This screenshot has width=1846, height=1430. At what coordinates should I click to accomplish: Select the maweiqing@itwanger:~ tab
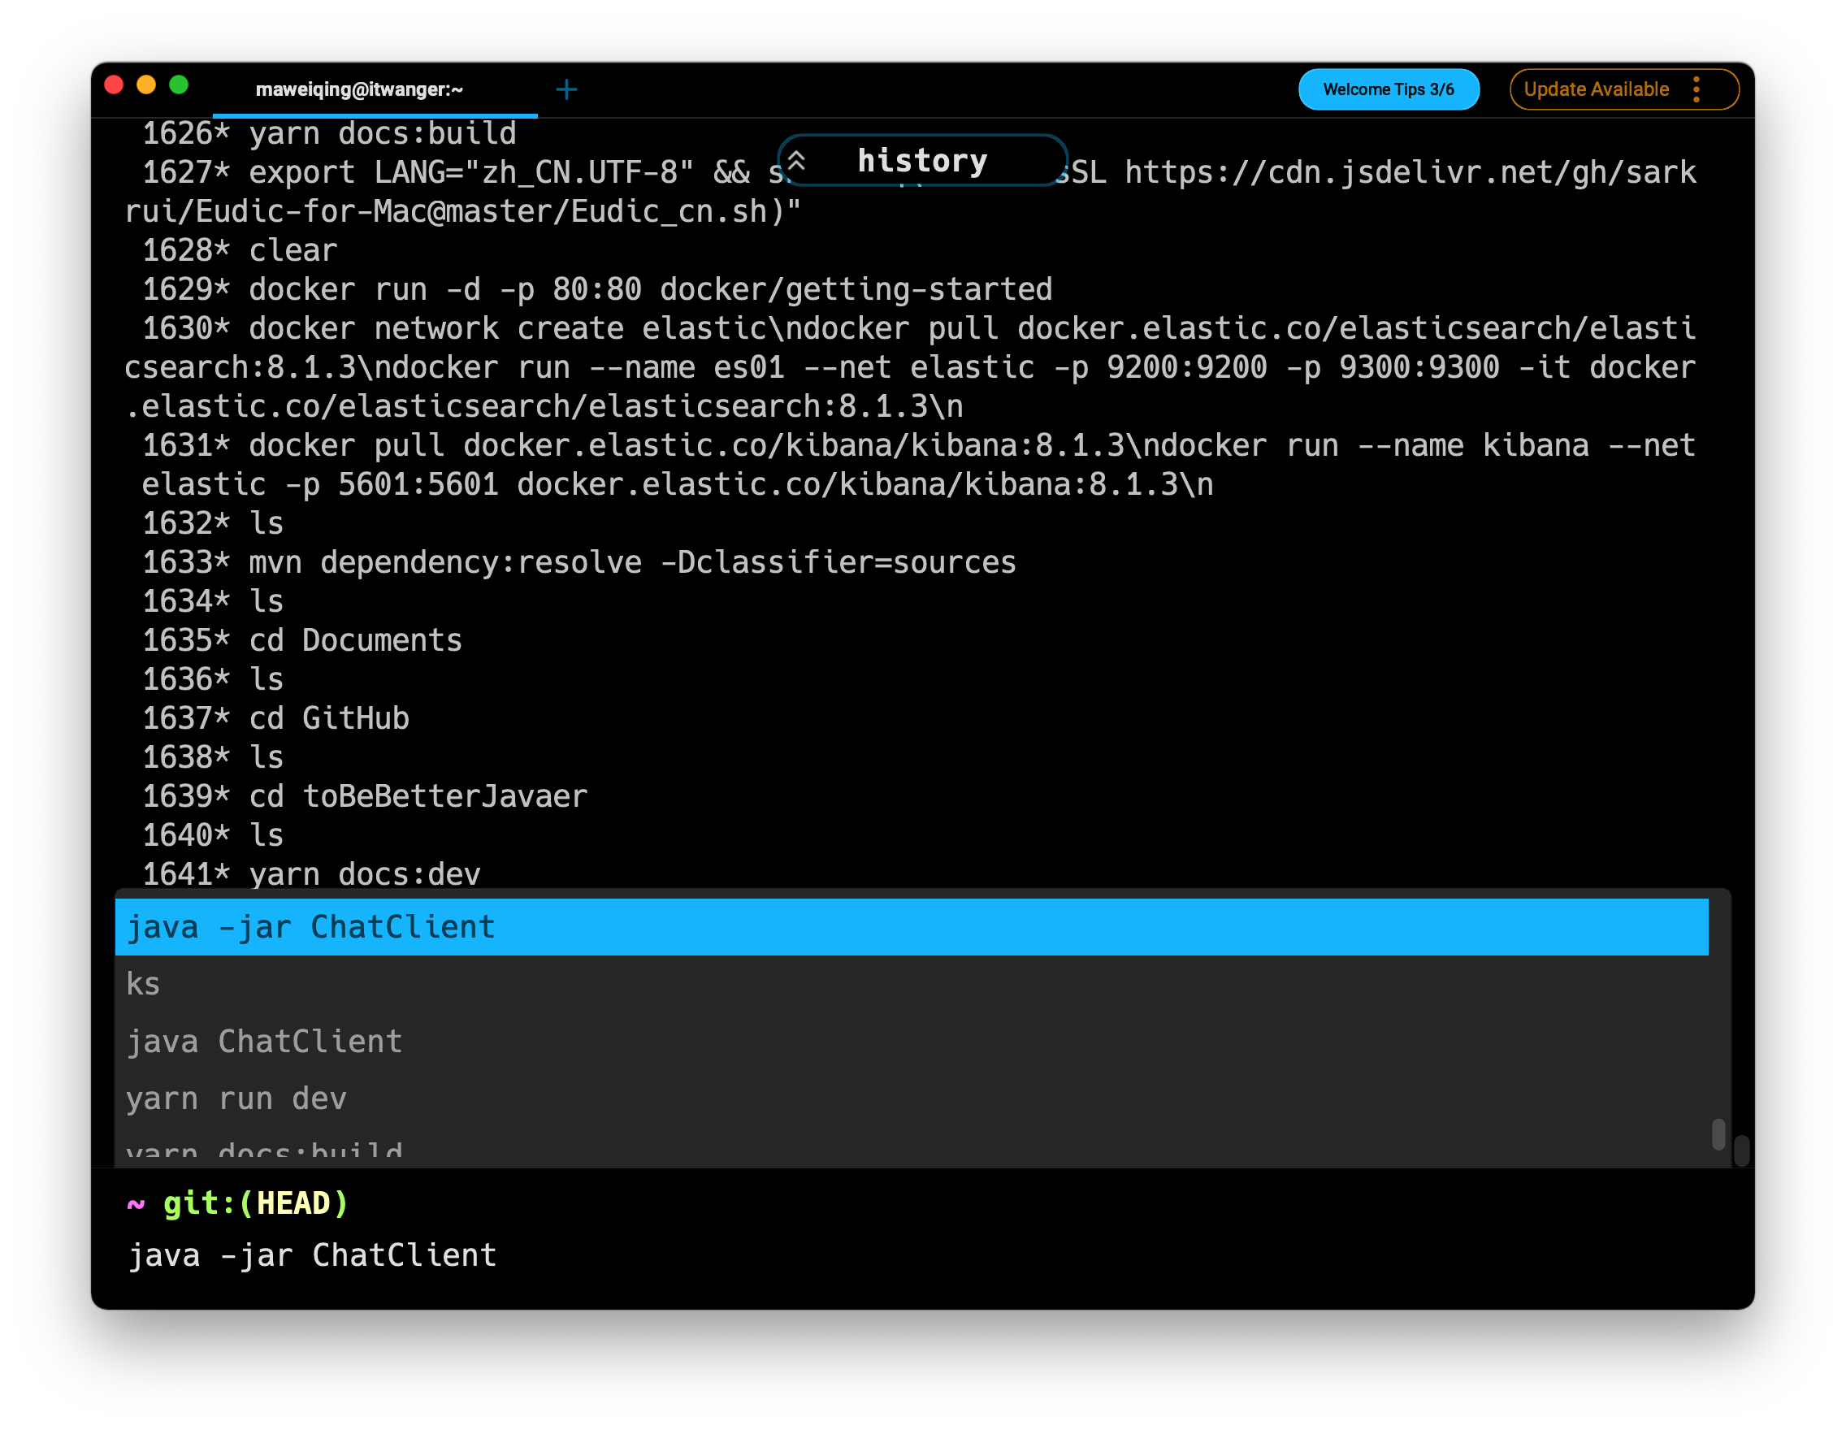coord(359,89)
